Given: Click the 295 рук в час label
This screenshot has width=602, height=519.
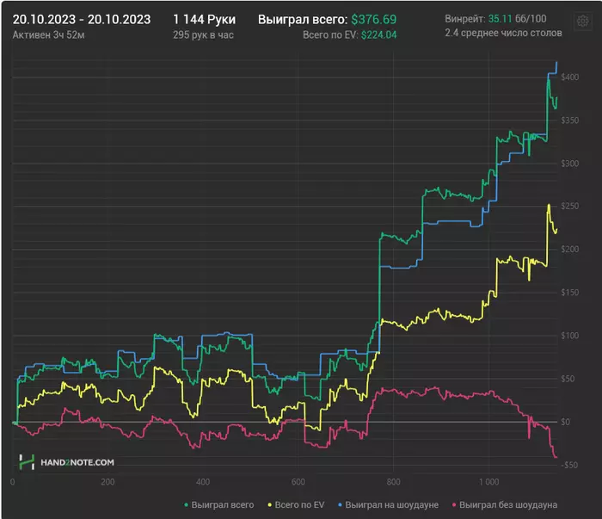Looking at the screenshot, I should pos(203,34).
